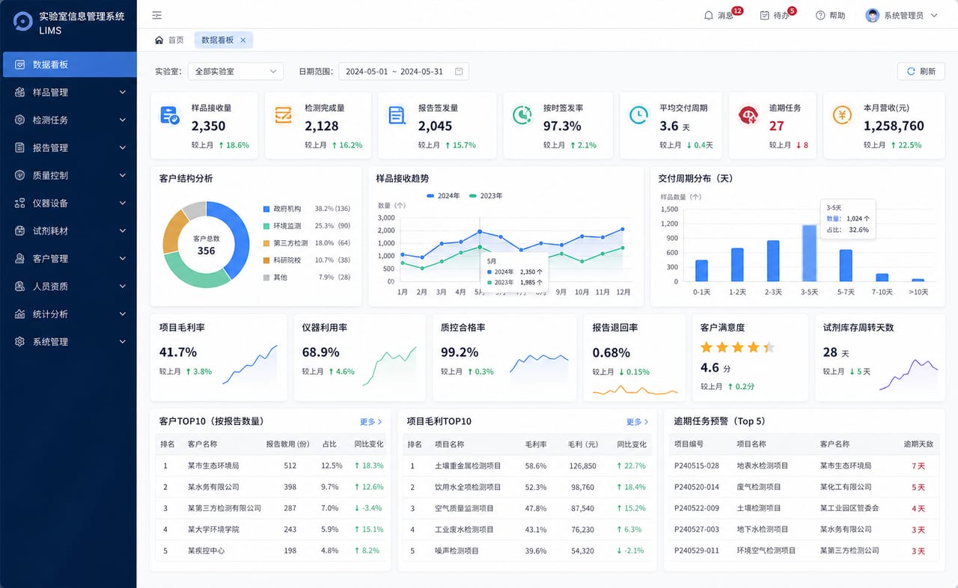The image size is (958, 588).
Task: Click the 平均交付周期 clock icon
Action: pos(638,115)
